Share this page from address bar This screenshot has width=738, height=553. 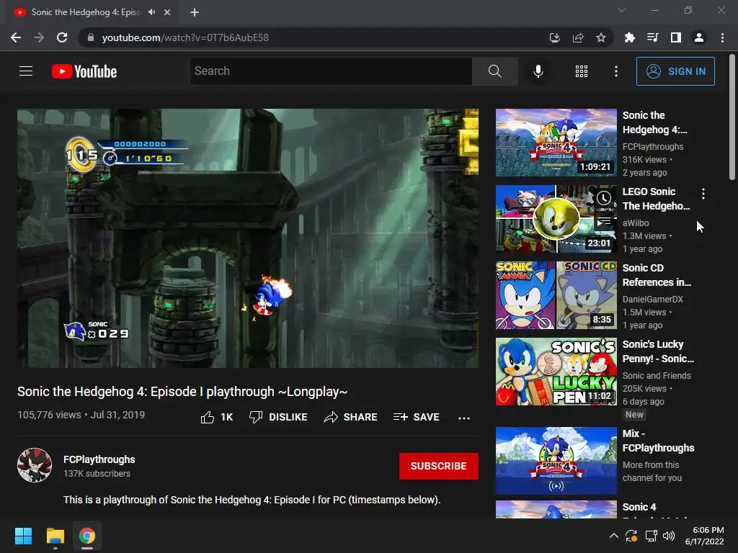tap(578, 37)
